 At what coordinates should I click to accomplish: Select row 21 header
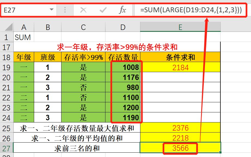click(x=7, y=87)
